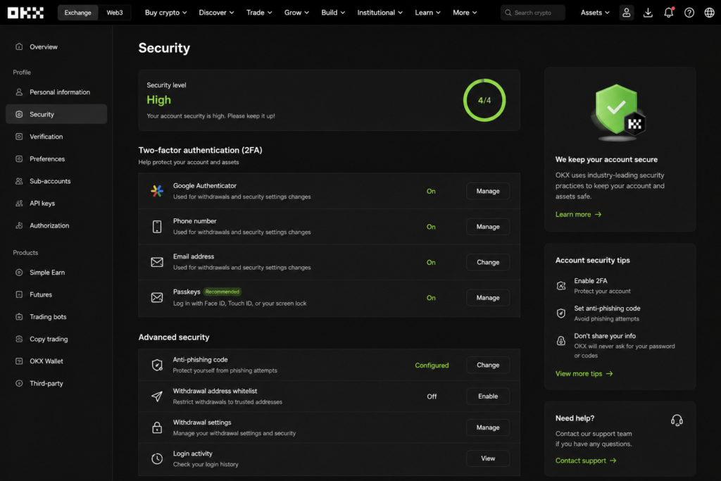The image size is (721, 481).
Task: Switch to the Exchange tab
Action: coord(77,13)
